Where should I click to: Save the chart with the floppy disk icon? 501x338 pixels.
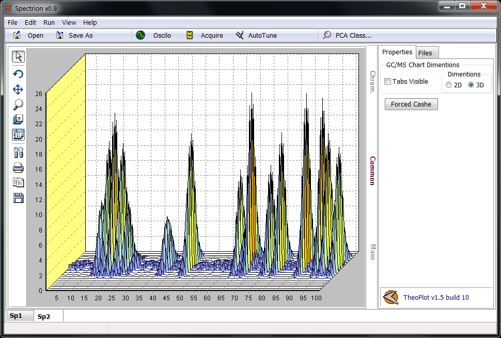[x=18, y=197]
